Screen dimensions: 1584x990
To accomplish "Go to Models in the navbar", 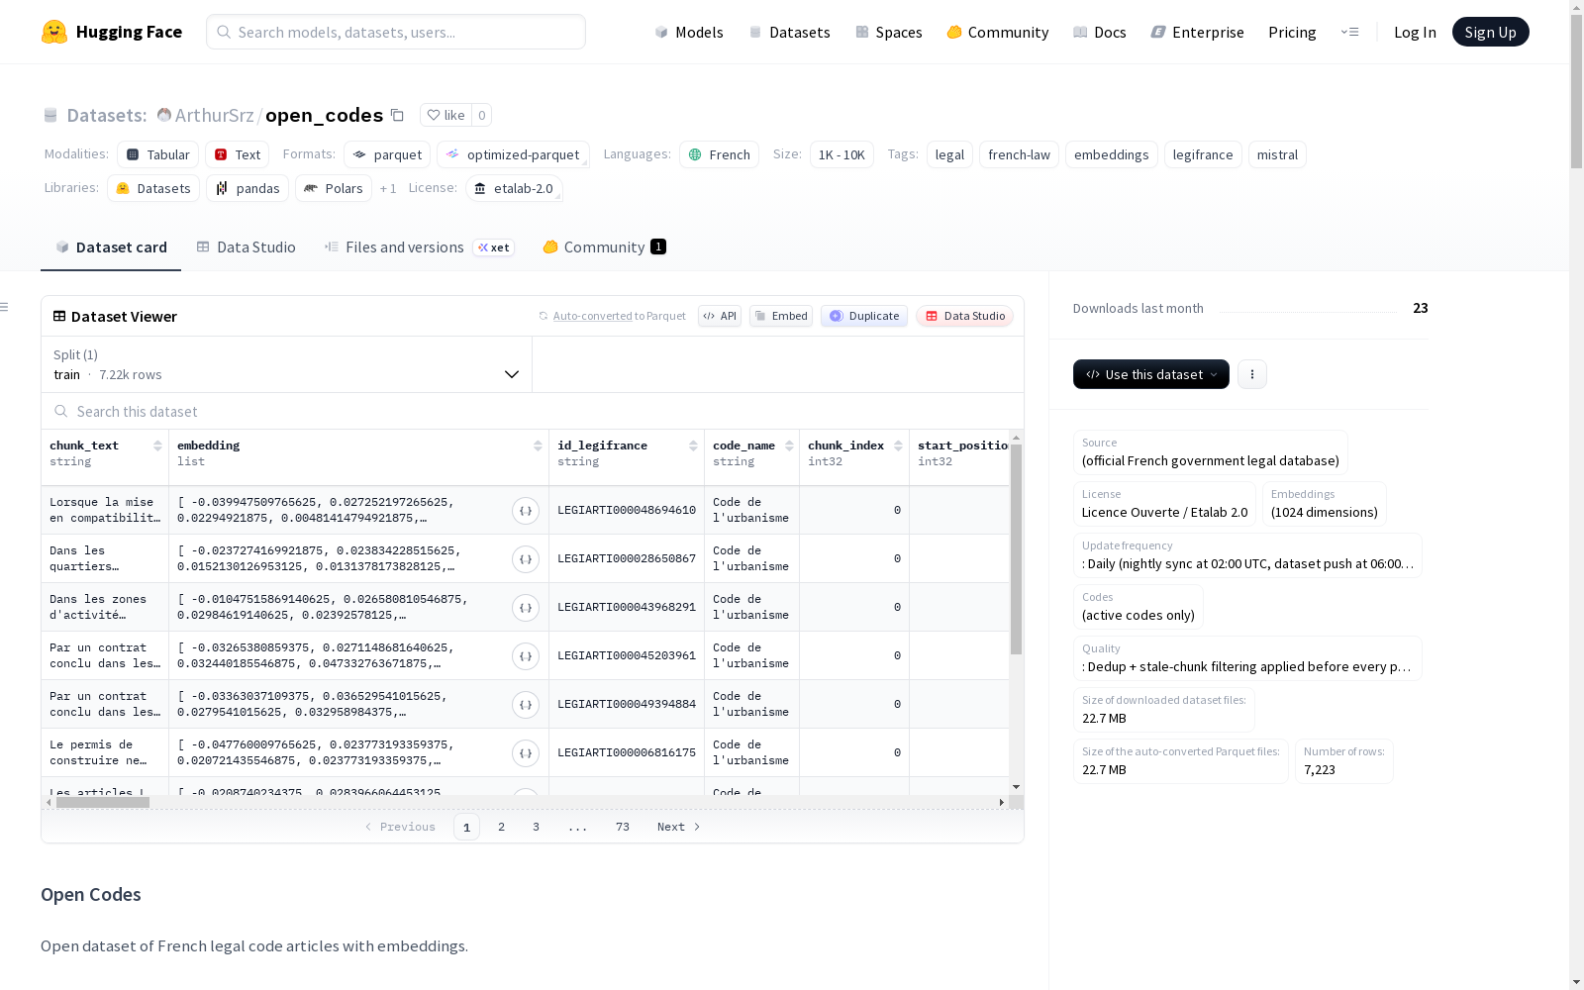I will click(689, 32).
